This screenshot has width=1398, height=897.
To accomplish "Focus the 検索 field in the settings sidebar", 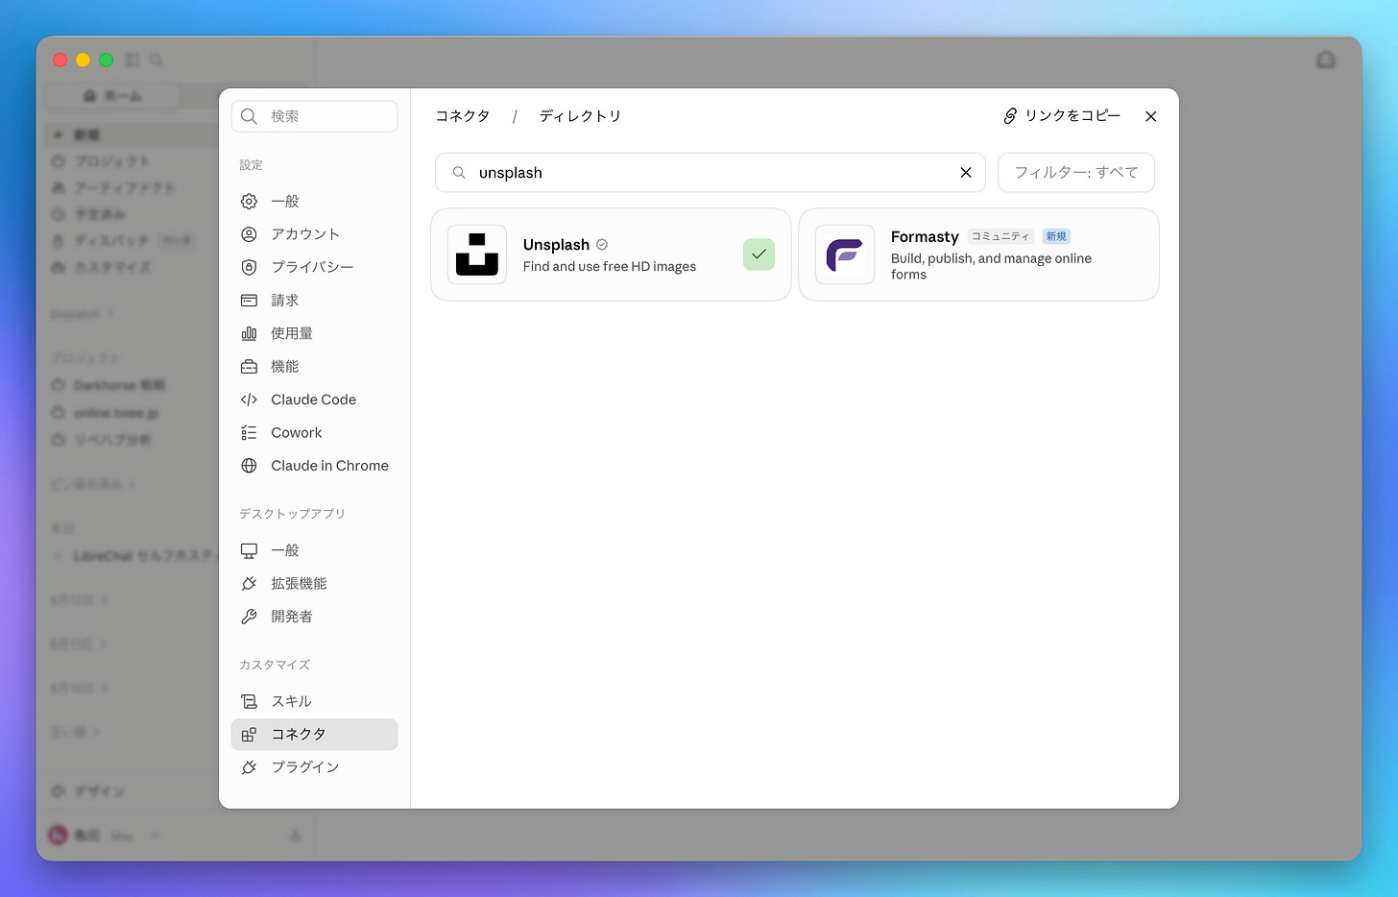I will pos(315,116).
